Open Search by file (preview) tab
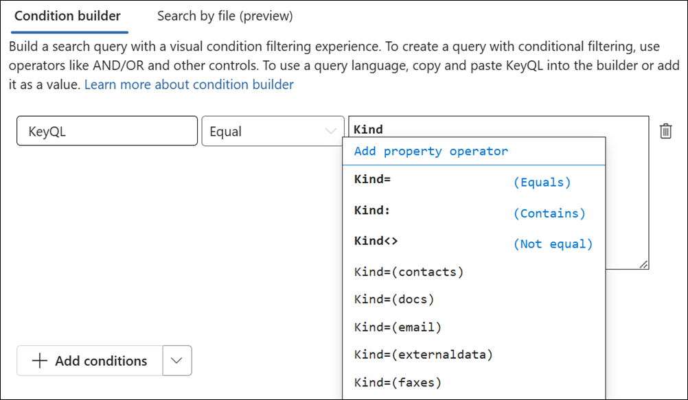 [x=225, y=16]
